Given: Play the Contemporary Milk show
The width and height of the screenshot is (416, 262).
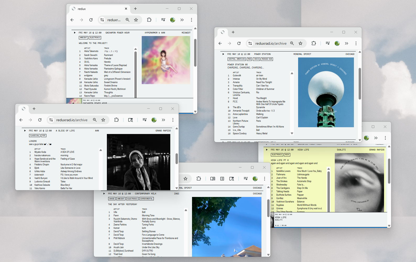Looking at the screenshot, I should 104,194.
